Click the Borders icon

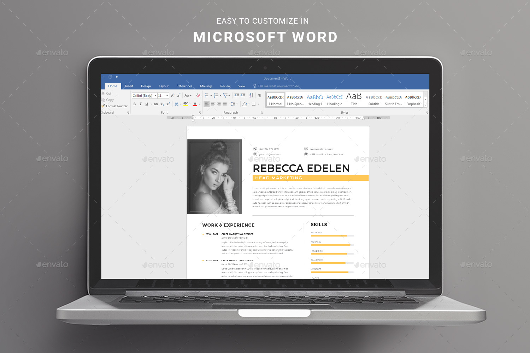click(x=254, y=104)
